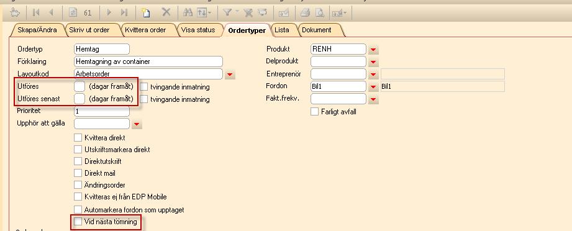Viewport: 572px width, 231px height.
Task: Open the Kvittera order tab
Action: click(145, 30)
